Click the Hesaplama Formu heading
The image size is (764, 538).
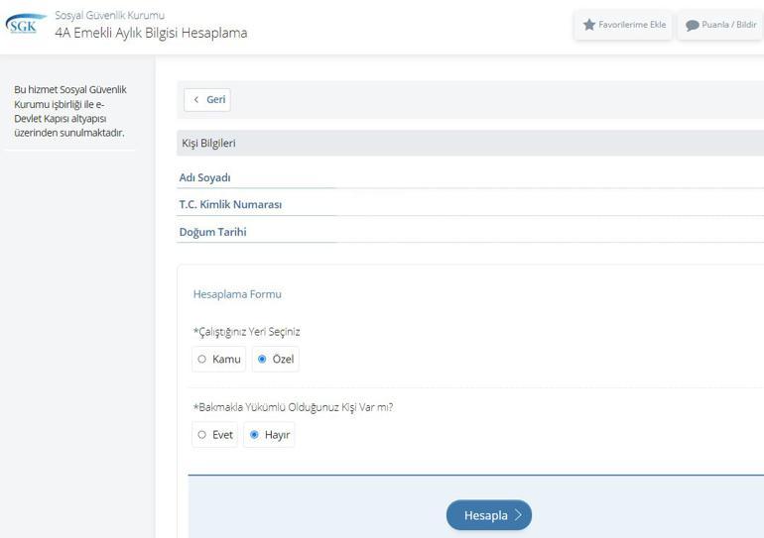(237, 294)
